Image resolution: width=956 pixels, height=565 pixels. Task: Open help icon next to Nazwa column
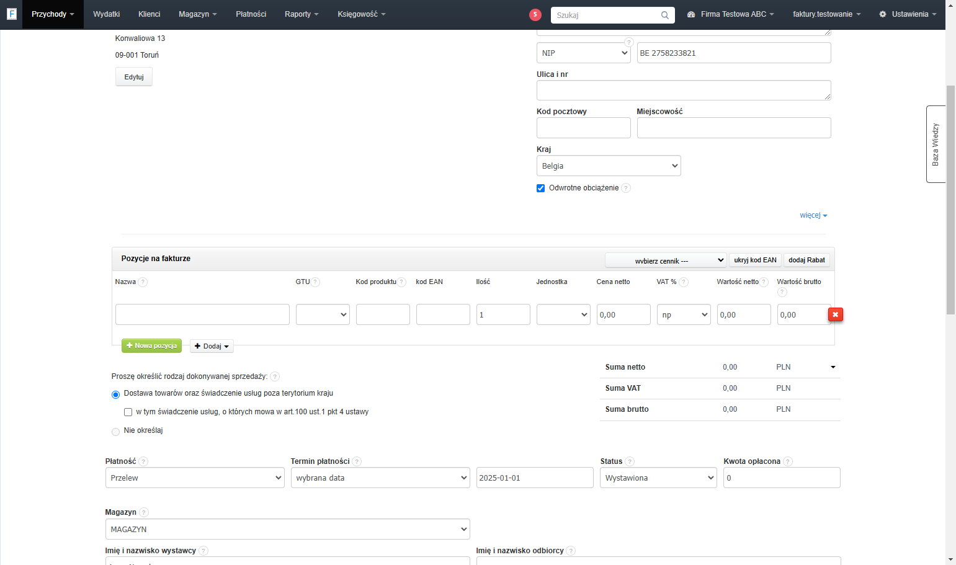pyautogui.click(x=143, y=282)
